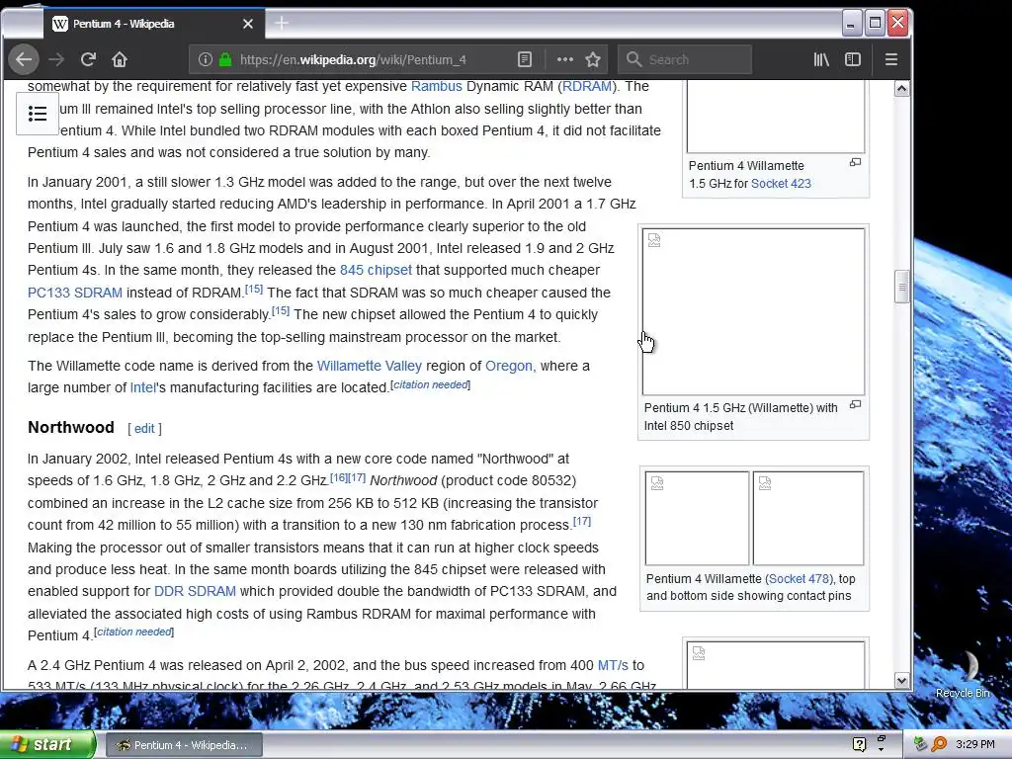Follow the DDR SDRAM link

point(195,591)
